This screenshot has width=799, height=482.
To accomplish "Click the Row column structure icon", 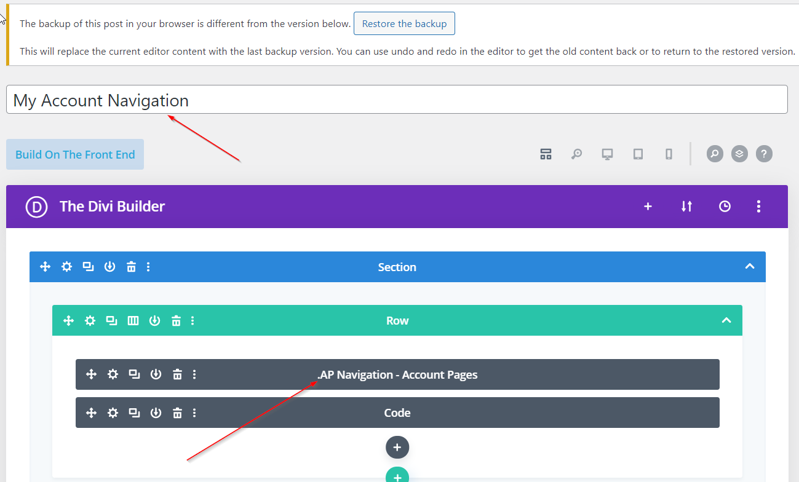I will 133,320.
